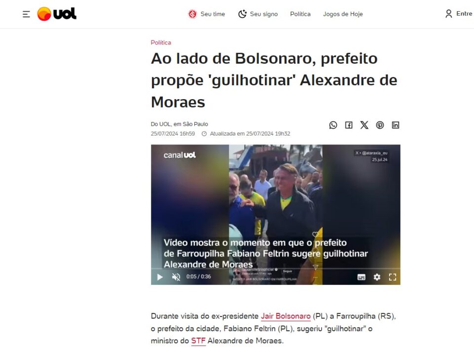Open Seu time menu item

[x=207, y=14]
